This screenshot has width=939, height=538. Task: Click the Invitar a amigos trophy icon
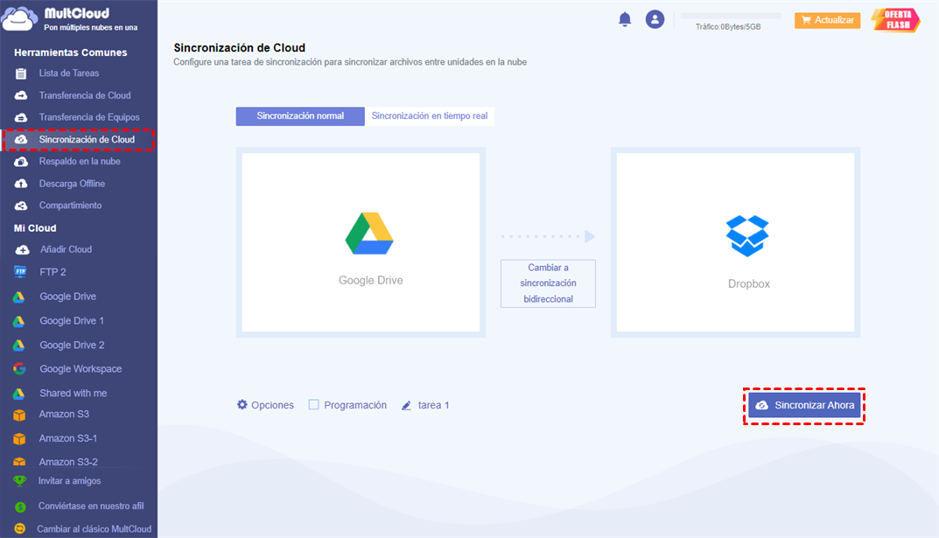20,480
